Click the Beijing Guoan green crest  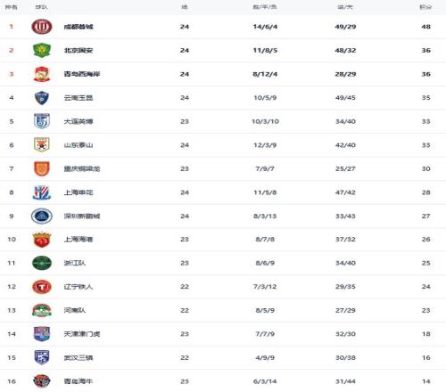tap(42, 50)
